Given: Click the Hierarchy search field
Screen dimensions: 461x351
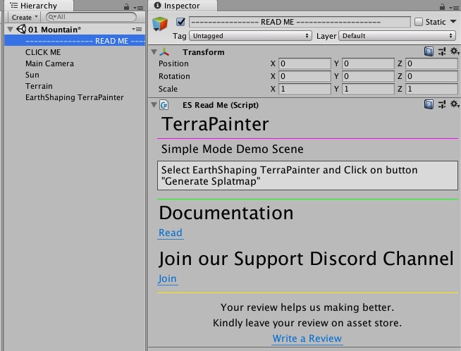Looking at the screenshot, I should coord(91,17).
